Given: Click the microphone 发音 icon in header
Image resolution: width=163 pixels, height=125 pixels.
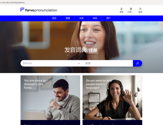Looking at the screenshot, I should click(121, 9).
